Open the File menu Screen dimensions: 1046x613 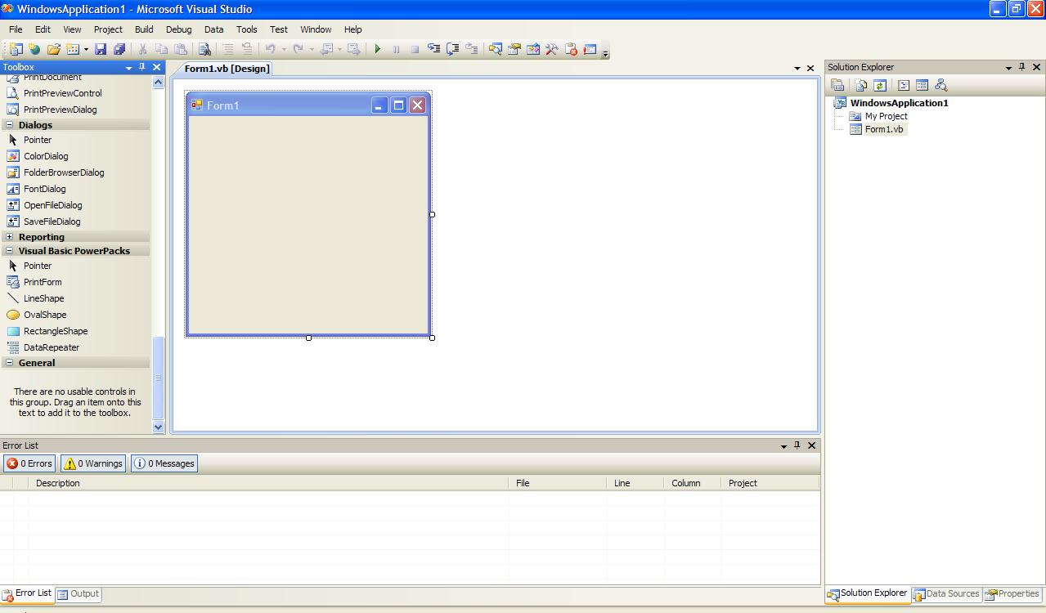16,29
